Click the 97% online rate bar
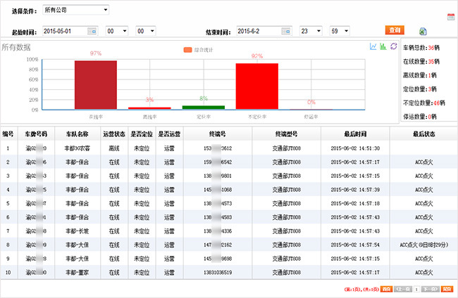Image resolution: width=458 pixels, height=298 pixels. tap(96, 85)
